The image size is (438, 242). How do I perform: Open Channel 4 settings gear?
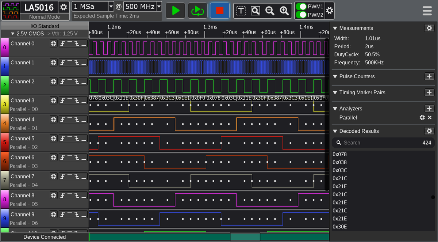[54, 120]
